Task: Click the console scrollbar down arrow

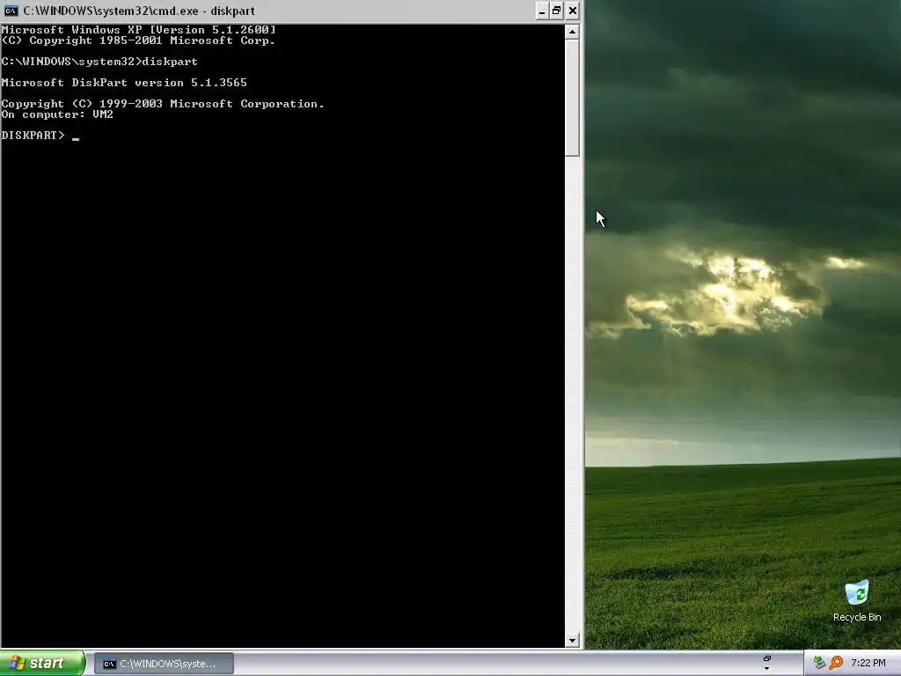Action: tap(572, 641)
